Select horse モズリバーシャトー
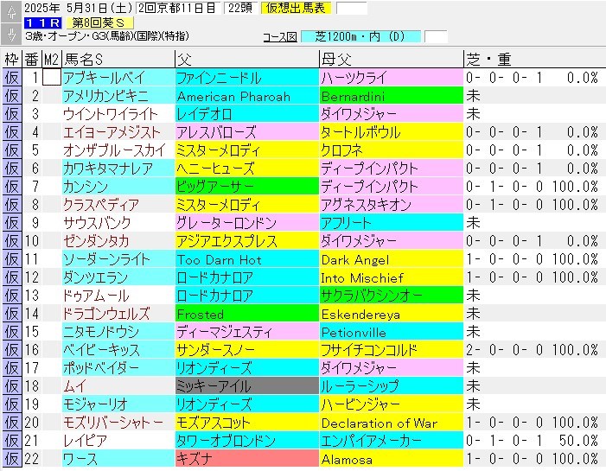 (118, 423)
